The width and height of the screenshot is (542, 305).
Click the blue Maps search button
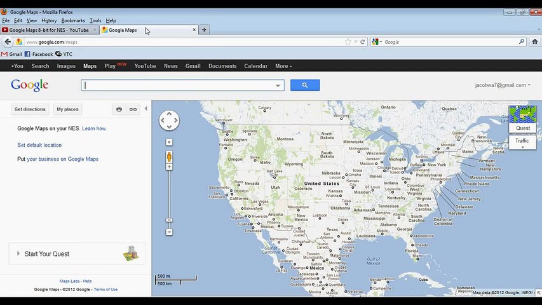(305, 85)
